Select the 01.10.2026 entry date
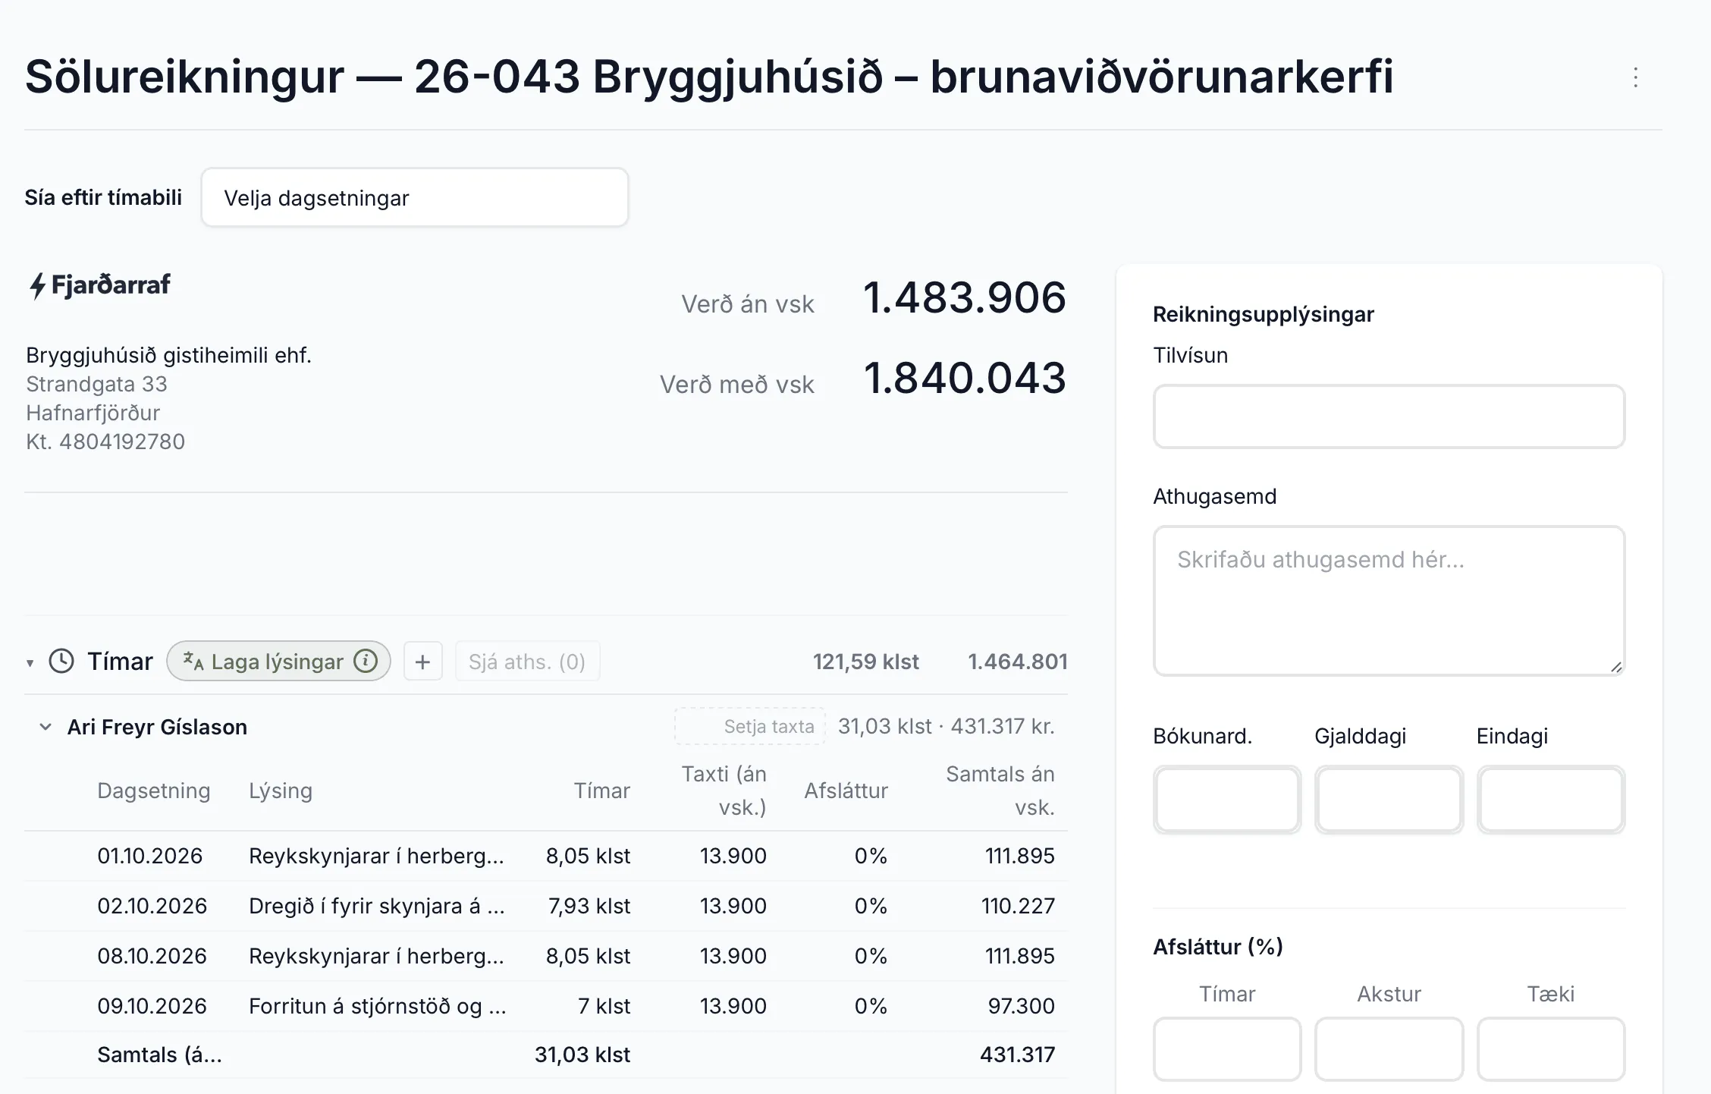This screenshot has height=1094, width=1711. coord(150,856)
